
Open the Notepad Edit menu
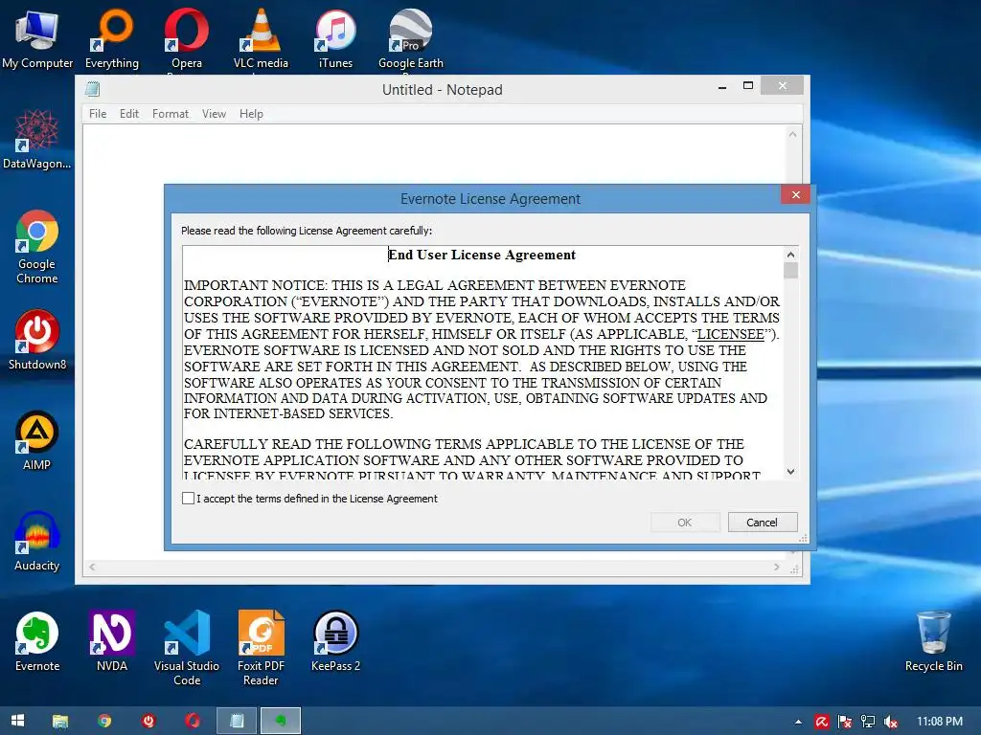point(129,114)
